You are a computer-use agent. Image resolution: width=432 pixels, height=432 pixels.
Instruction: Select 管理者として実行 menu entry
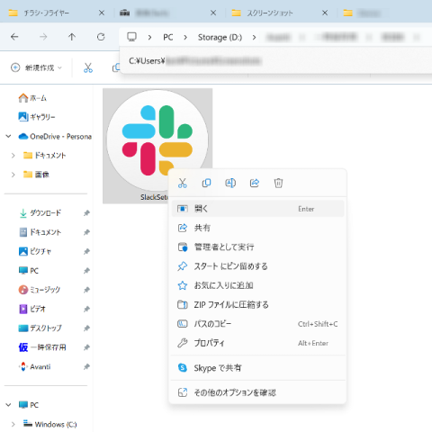[x=257, y=247]
